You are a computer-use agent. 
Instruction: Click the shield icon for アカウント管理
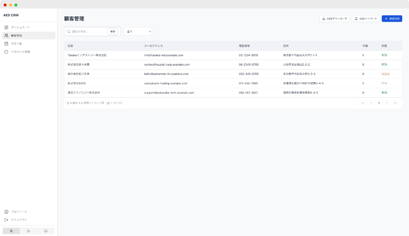pos(6,52)
